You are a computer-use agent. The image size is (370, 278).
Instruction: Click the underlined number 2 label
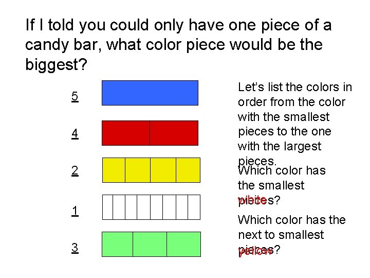point(75,171)
